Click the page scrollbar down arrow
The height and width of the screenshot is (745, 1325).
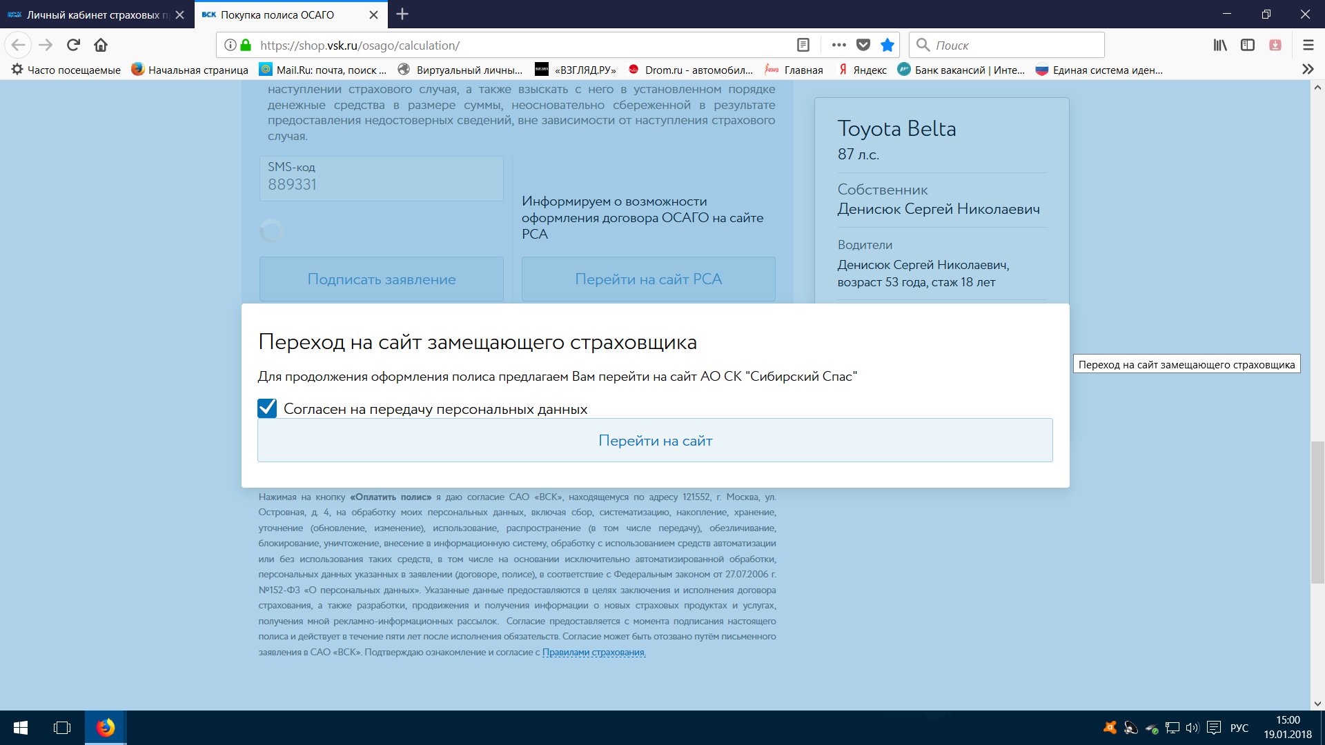coord(1317,704)
